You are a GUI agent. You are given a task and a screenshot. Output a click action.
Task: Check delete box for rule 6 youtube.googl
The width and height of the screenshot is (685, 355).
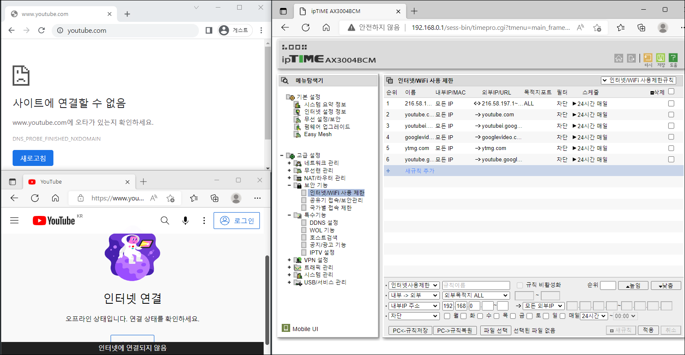671,159
